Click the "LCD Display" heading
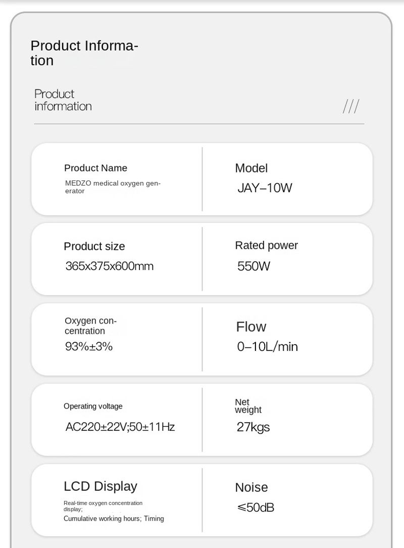The image size is (404, 548). click(100, 486)
